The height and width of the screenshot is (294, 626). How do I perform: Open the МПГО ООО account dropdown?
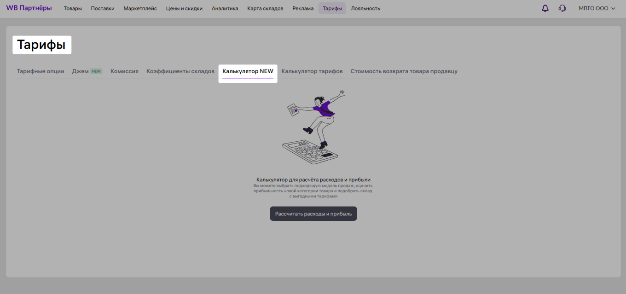594,8
